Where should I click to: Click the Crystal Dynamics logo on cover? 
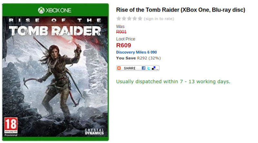pos(94,131)
